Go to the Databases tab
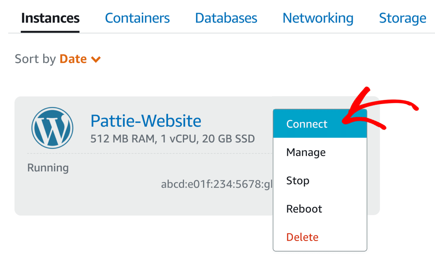This screenshot has width=435, height=271. tap(226, 18)
